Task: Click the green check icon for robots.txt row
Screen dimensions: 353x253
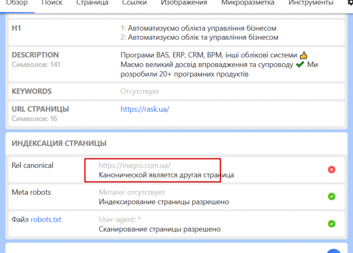Action: click(331, 224)
